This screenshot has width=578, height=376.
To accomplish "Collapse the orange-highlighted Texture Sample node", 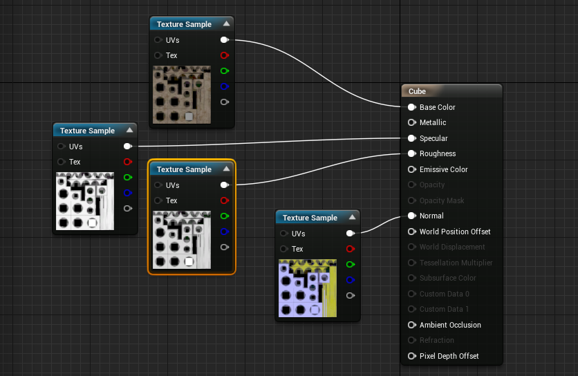I will (x=225, y=169).
